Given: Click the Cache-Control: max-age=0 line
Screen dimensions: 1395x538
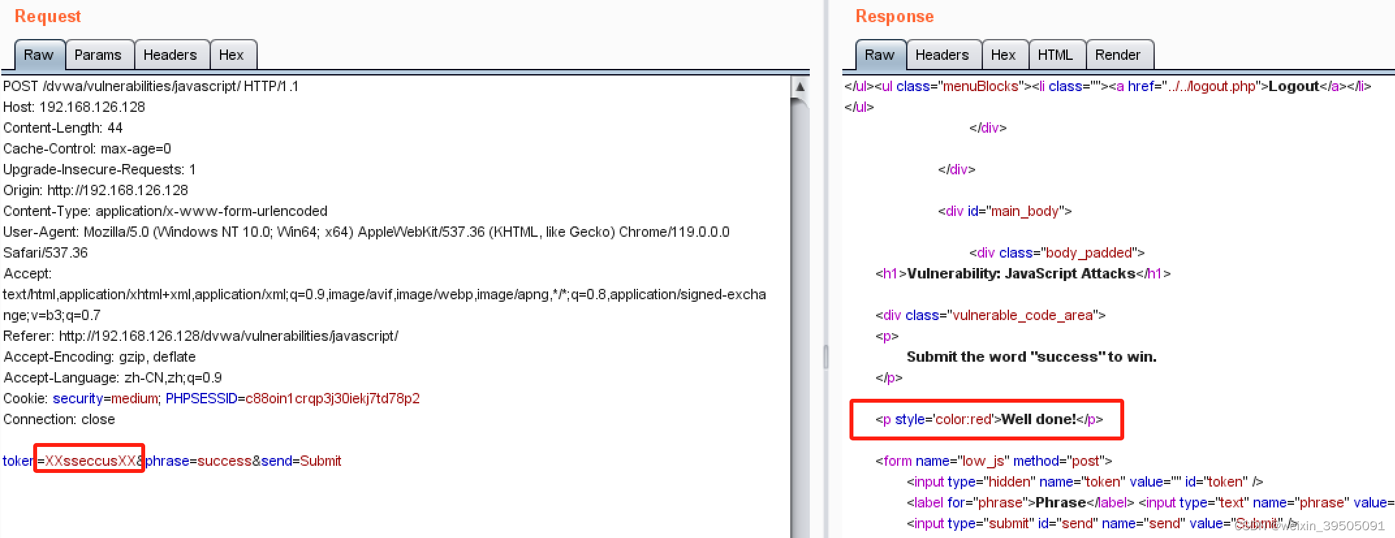Looking at the screenshot, I should tap(87, 149).
